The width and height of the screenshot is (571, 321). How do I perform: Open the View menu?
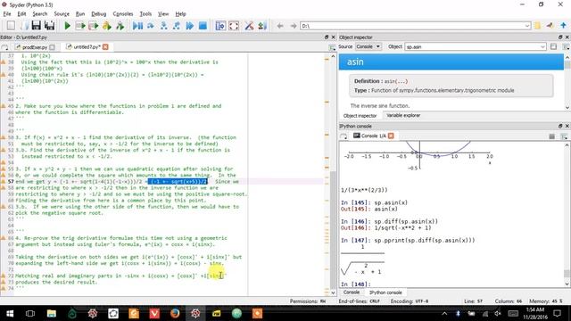click(x=163, y=14)
